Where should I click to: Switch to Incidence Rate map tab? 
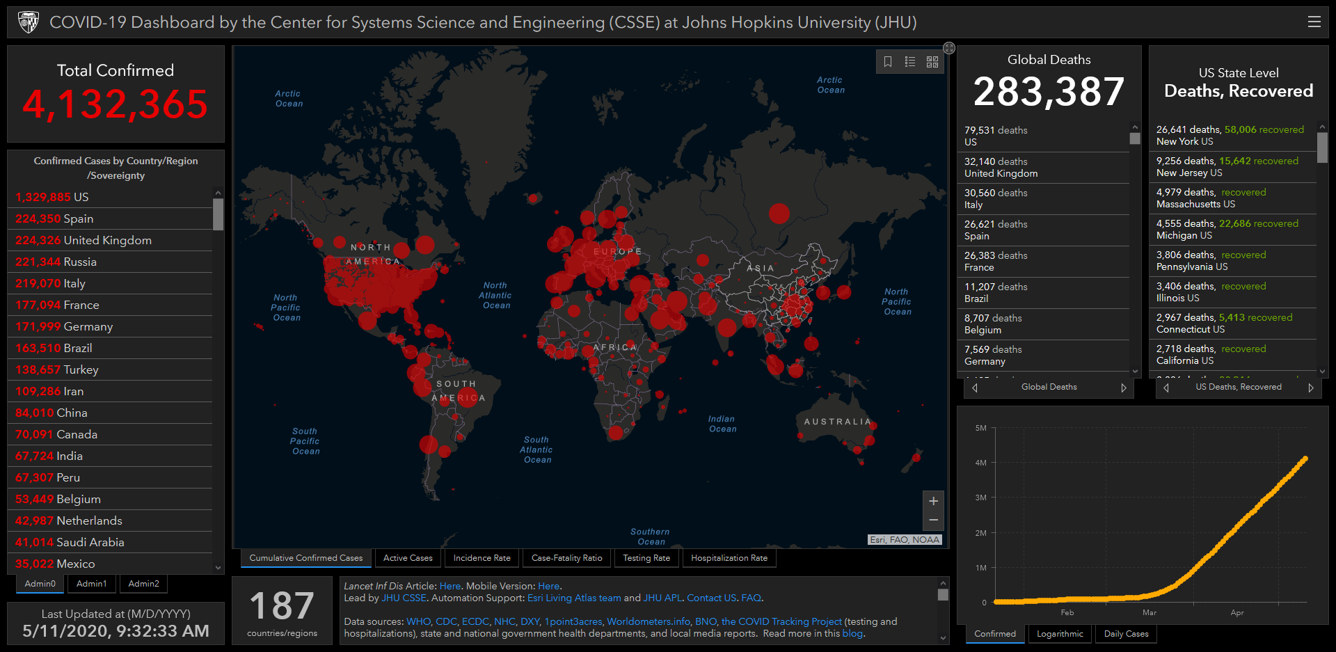pyautogui.click(x=482, y=558)
